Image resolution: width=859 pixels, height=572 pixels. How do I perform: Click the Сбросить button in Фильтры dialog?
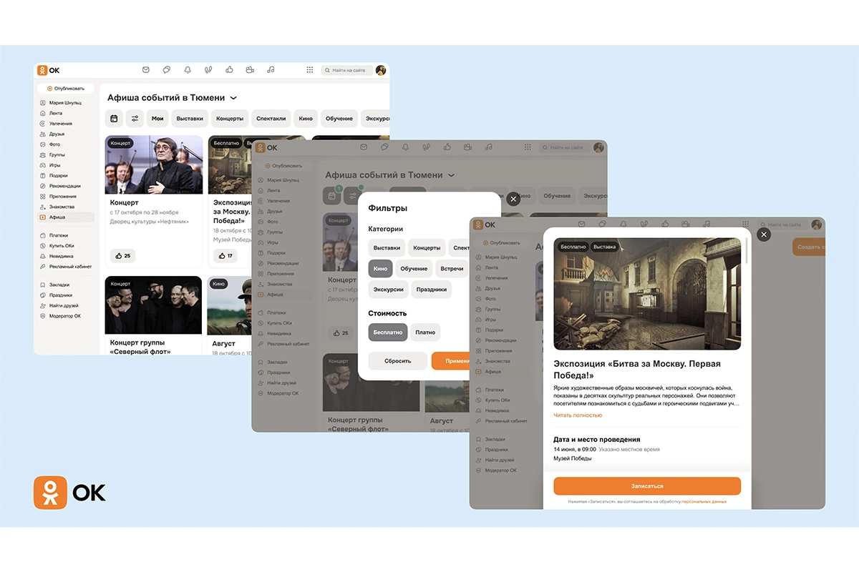(x=397, y=361)
